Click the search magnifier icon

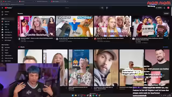coord(102,8)
